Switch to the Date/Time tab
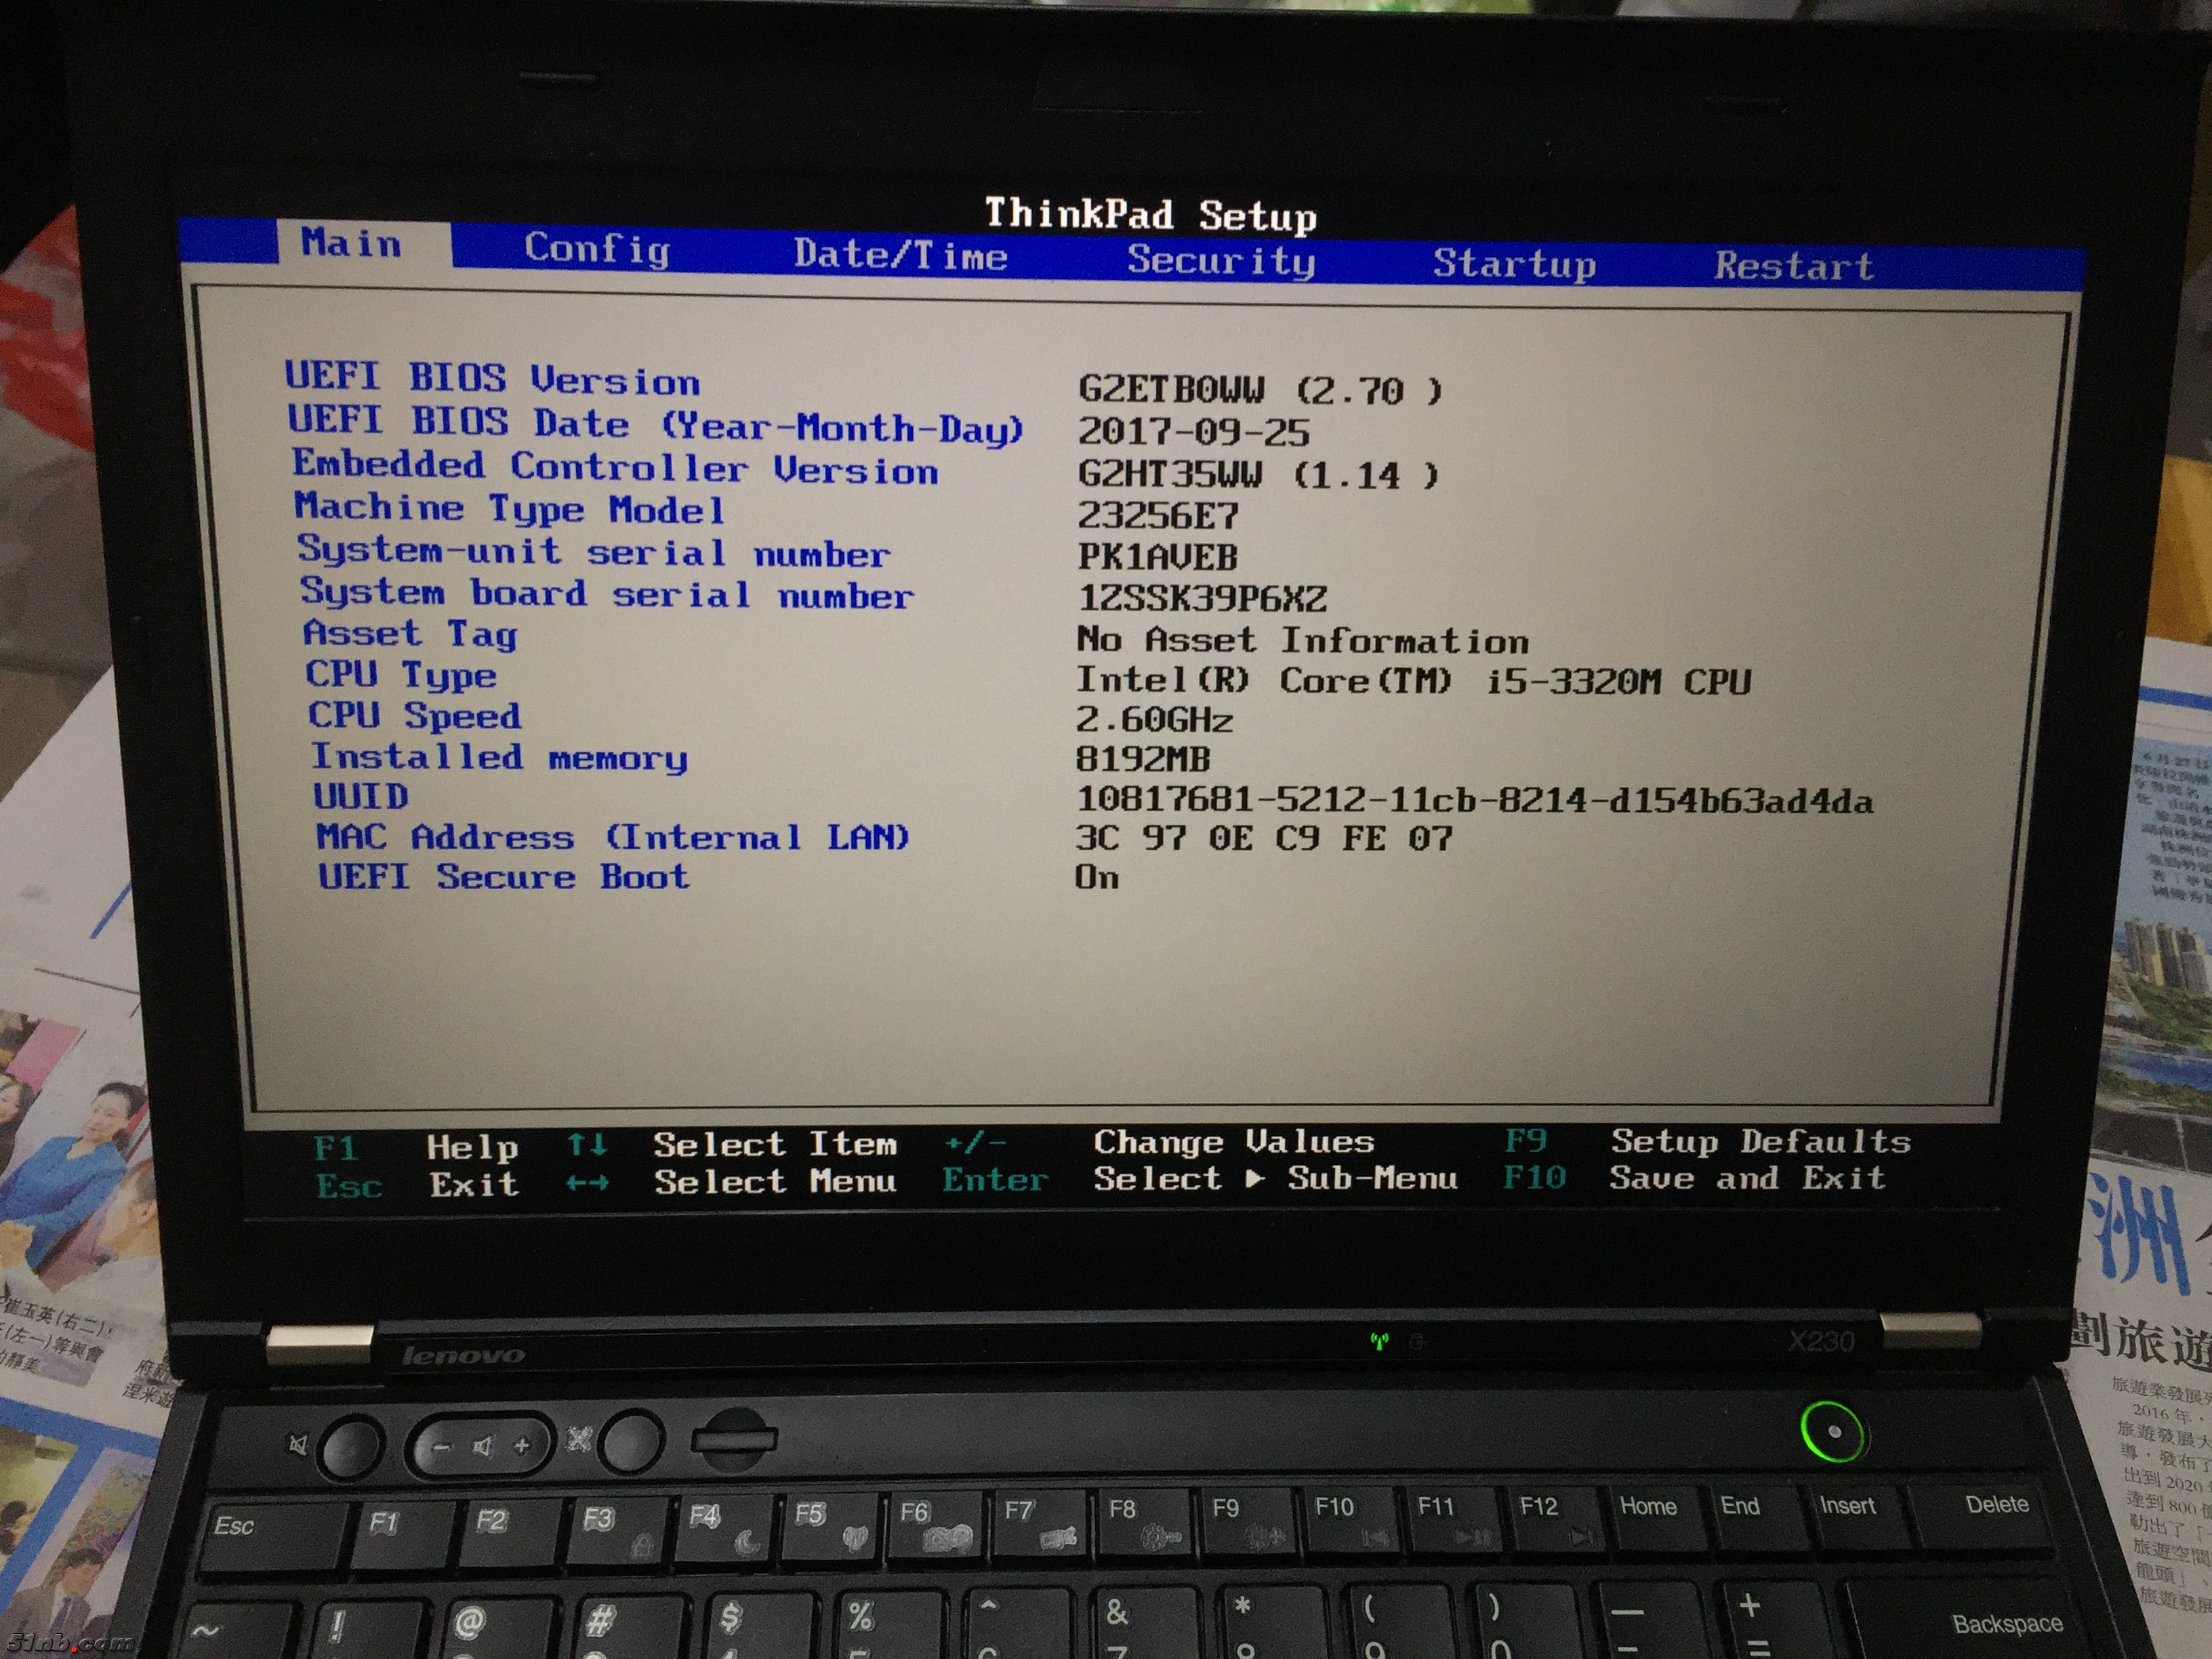 pyautogui.click(x=900, y=255)
